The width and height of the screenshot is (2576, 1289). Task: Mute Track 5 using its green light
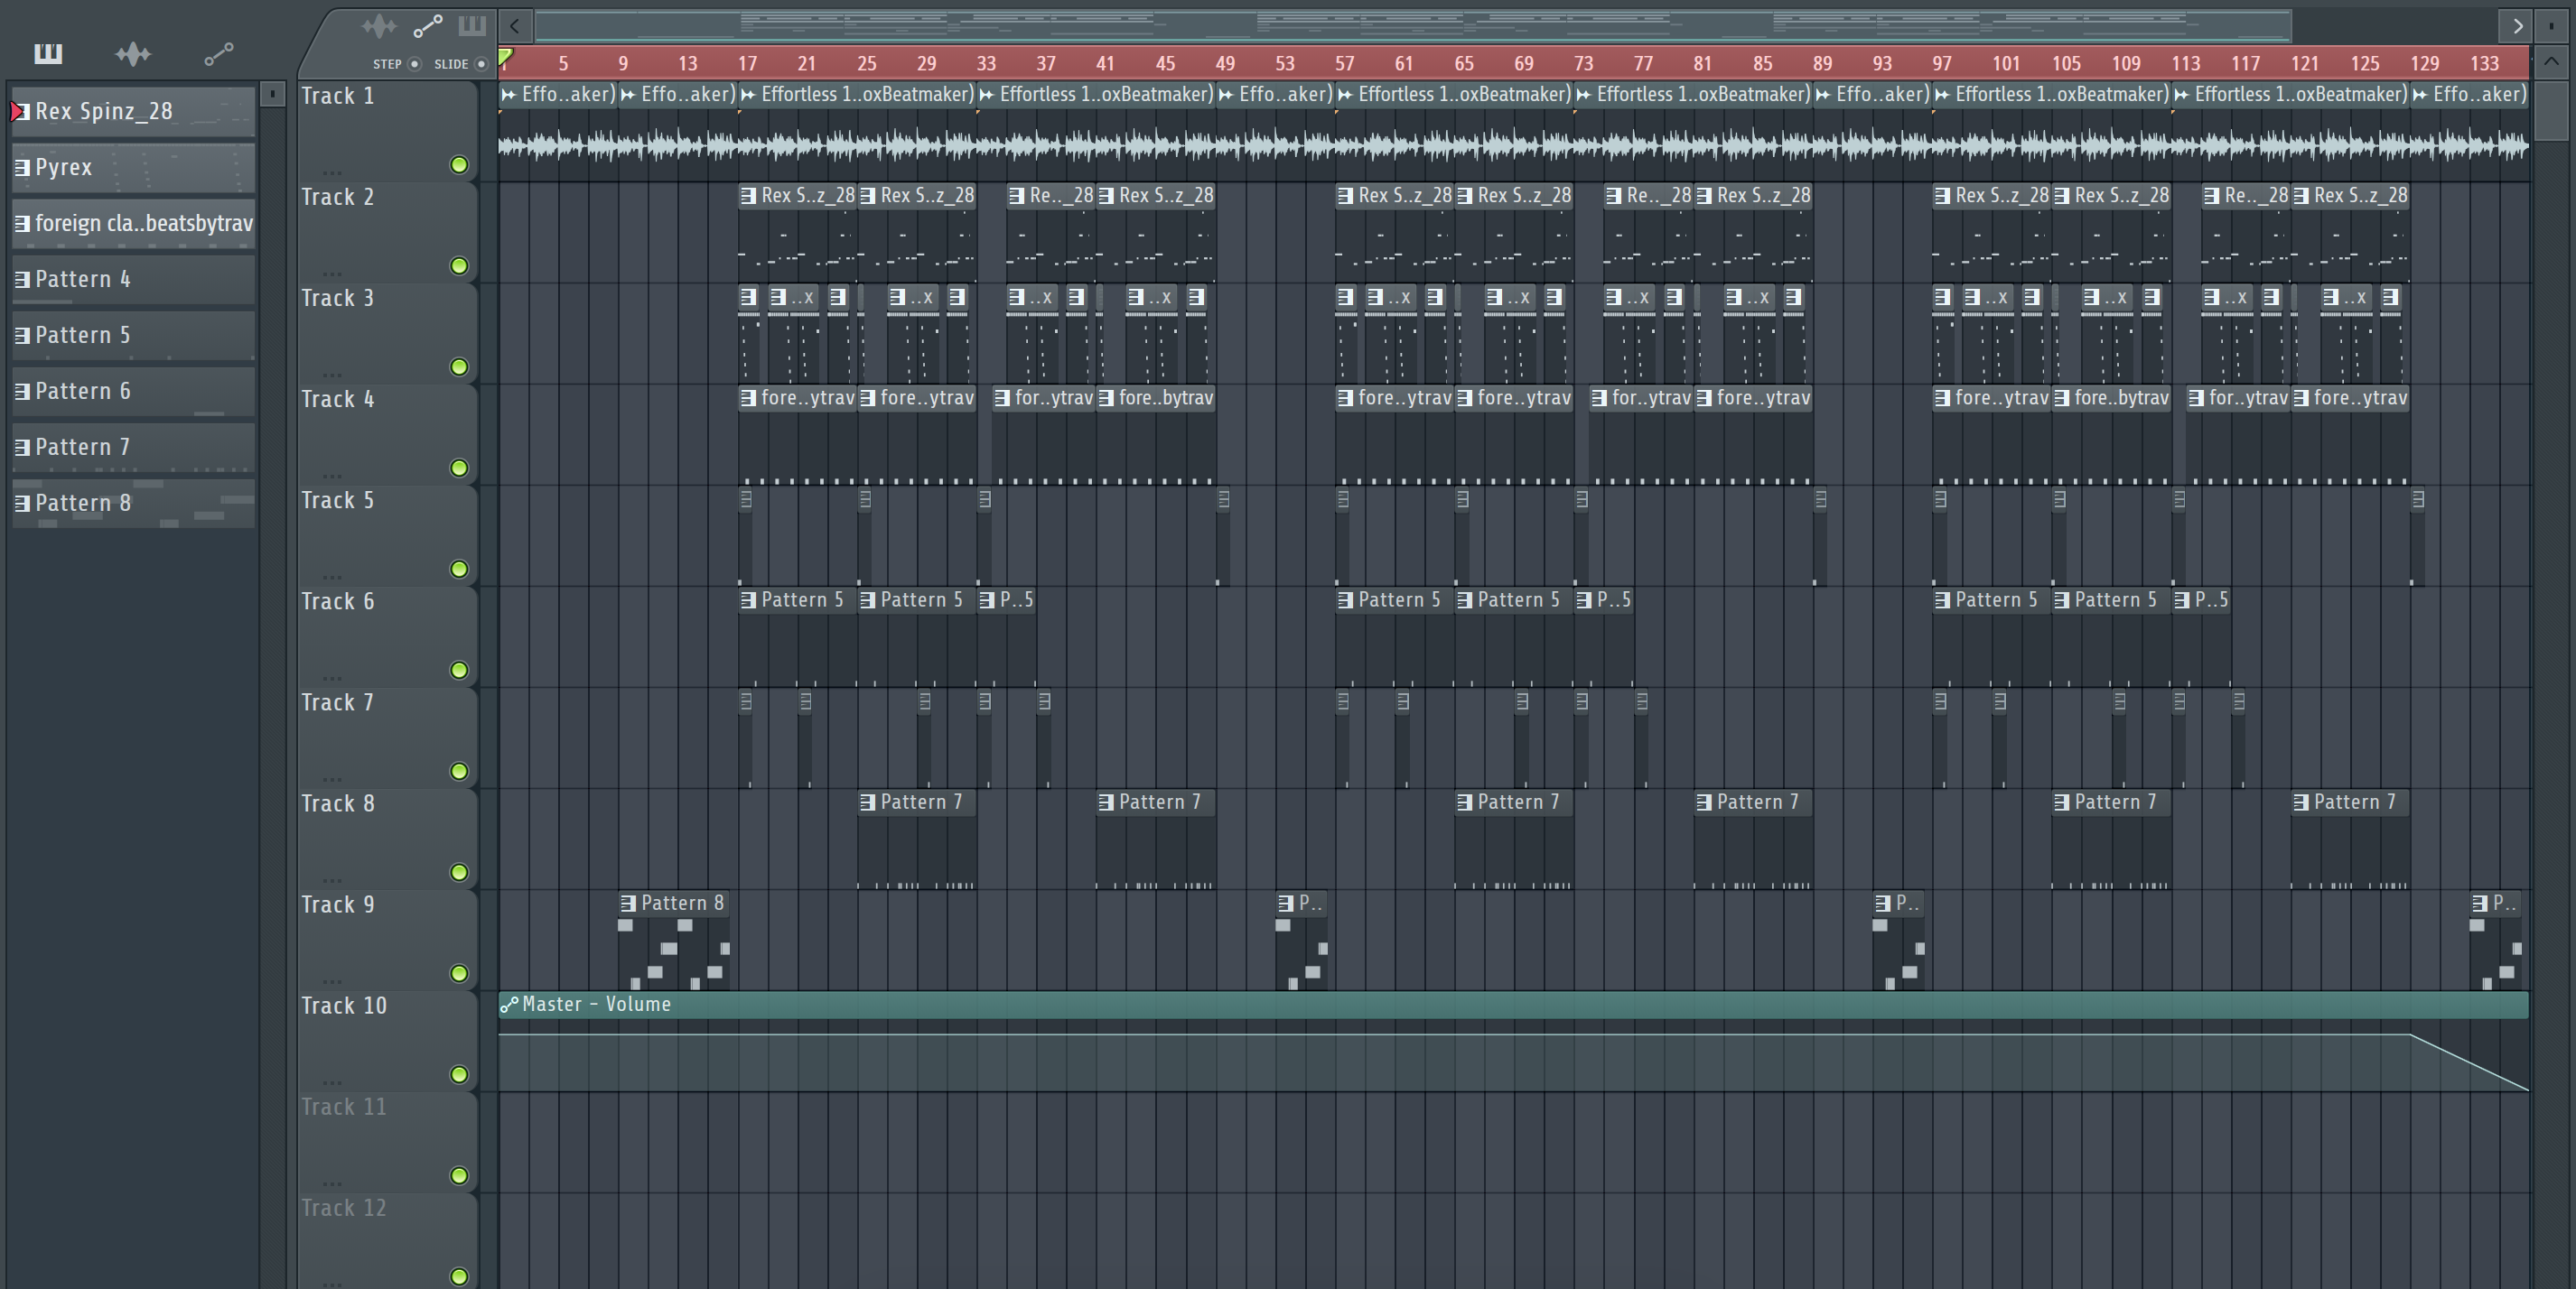459,569
